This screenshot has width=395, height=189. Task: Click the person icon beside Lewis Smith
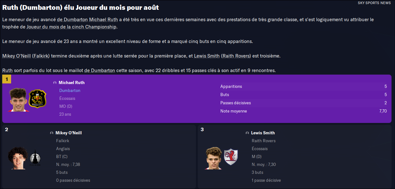point(248,133)
